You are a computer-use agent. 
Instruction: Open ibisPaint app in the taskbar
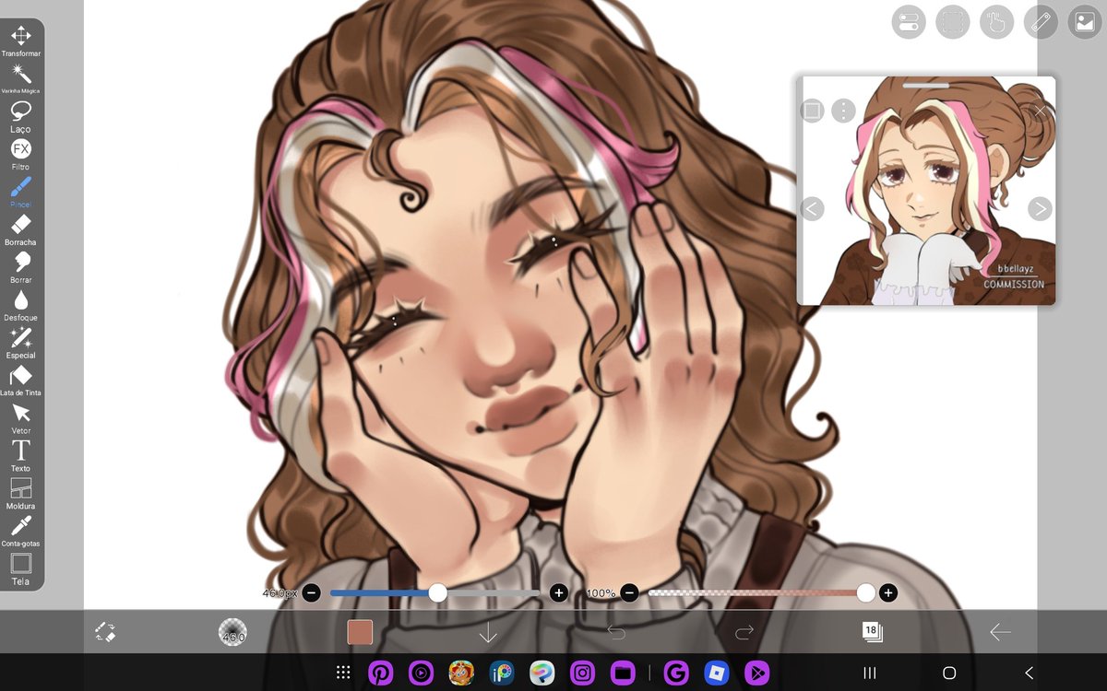502,673
